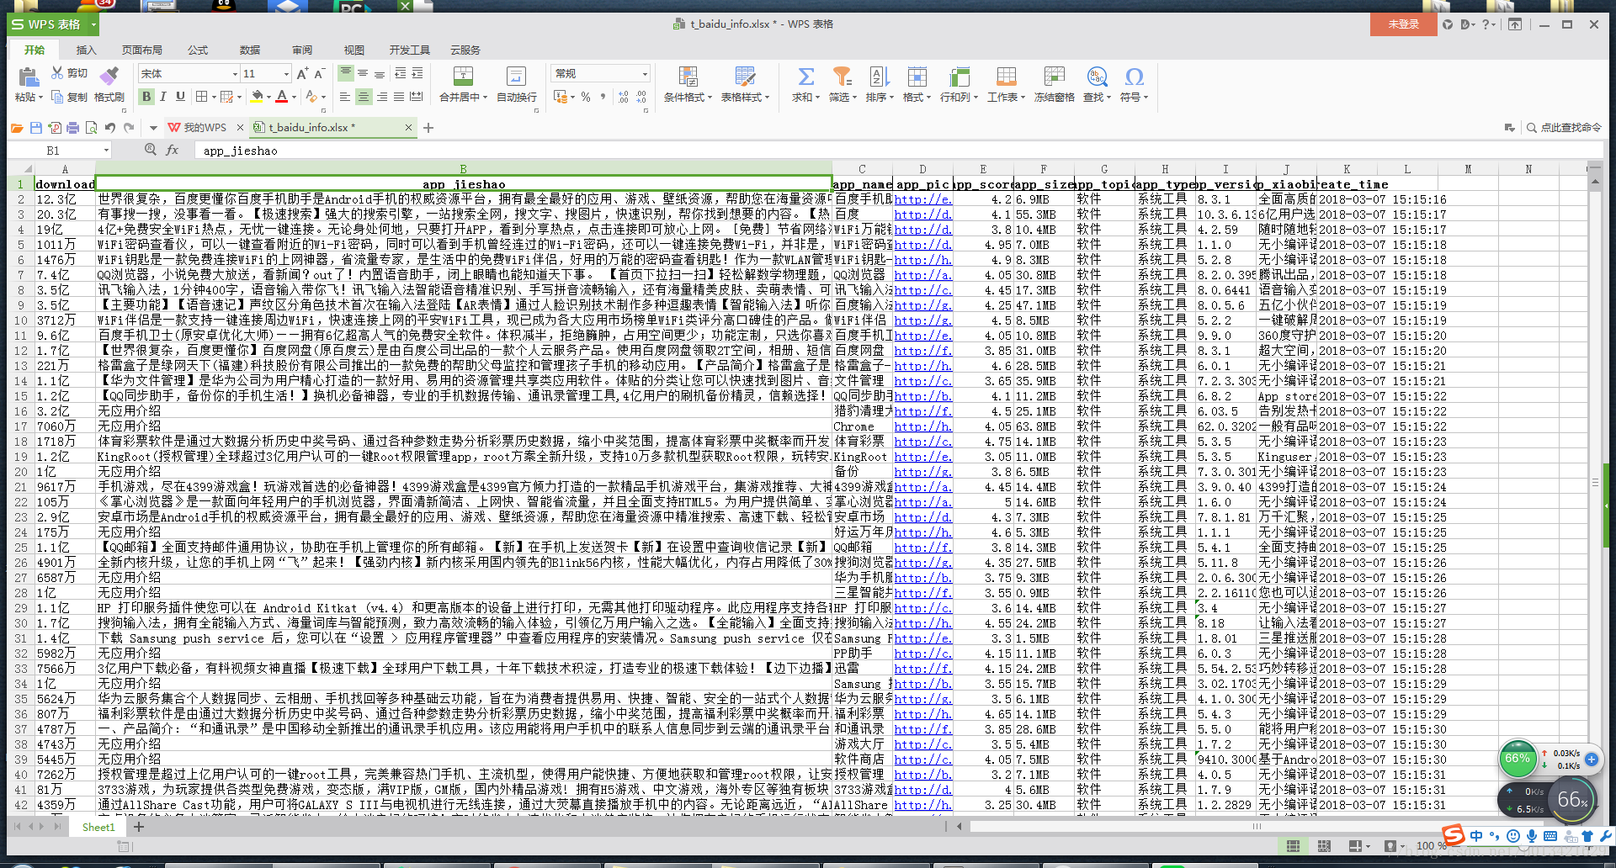
Task: Click the Wrap Text (自动换行) icon
Action: pyautogui.click(x=516, y=77)
